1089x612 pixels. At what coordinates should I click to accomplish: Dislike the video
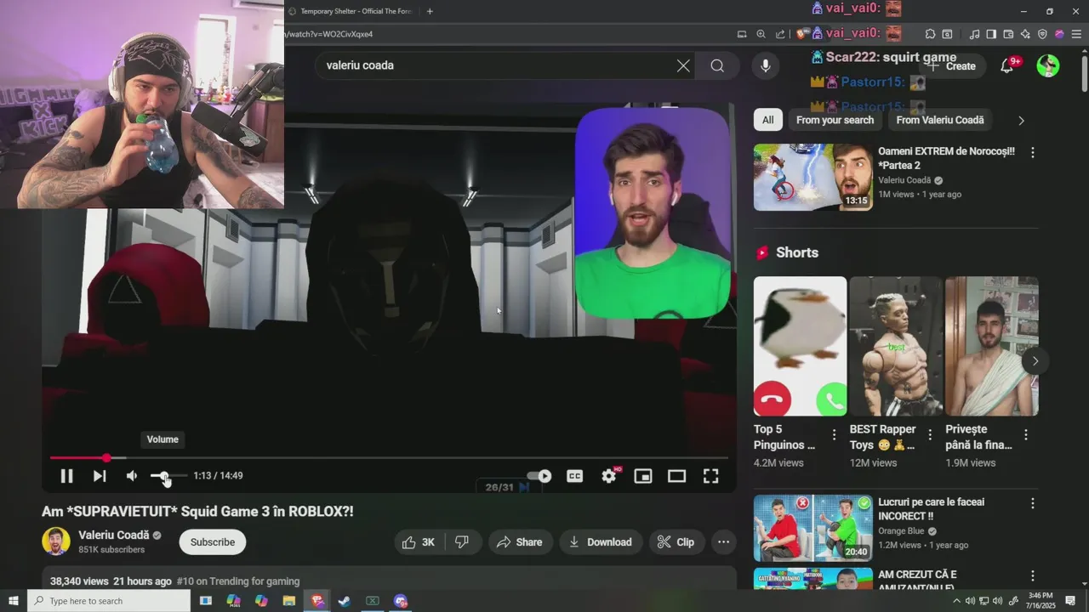tap(462, 542)
